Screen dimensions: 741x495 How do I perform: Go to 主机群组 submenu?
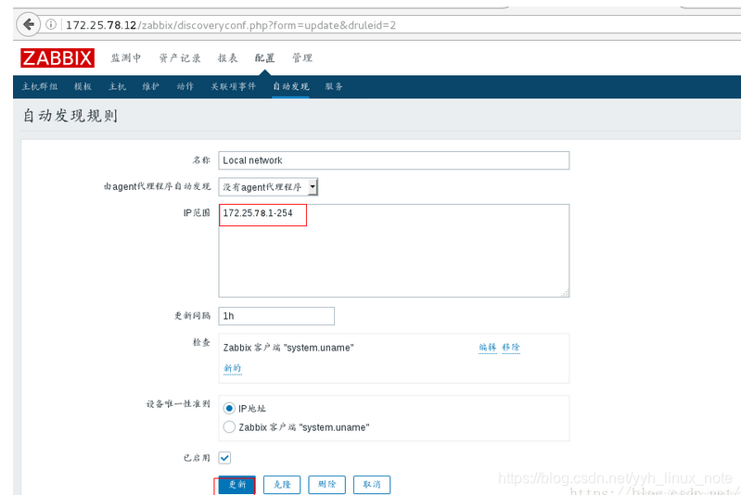click(40, 86)
